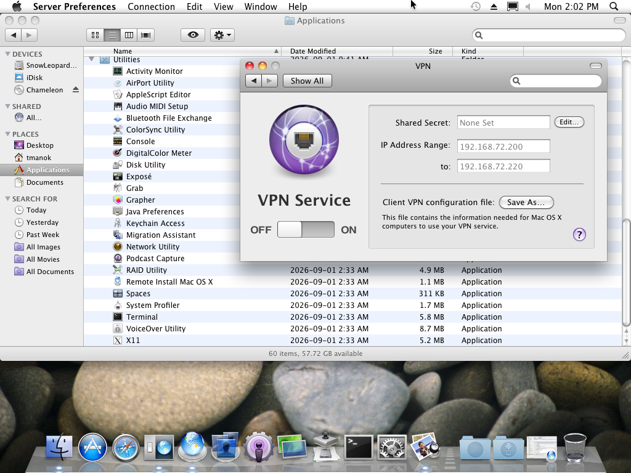This screenshot has width=631, height=473.
Task: Switch Finder to list view
Action: (x=112, y=35)
